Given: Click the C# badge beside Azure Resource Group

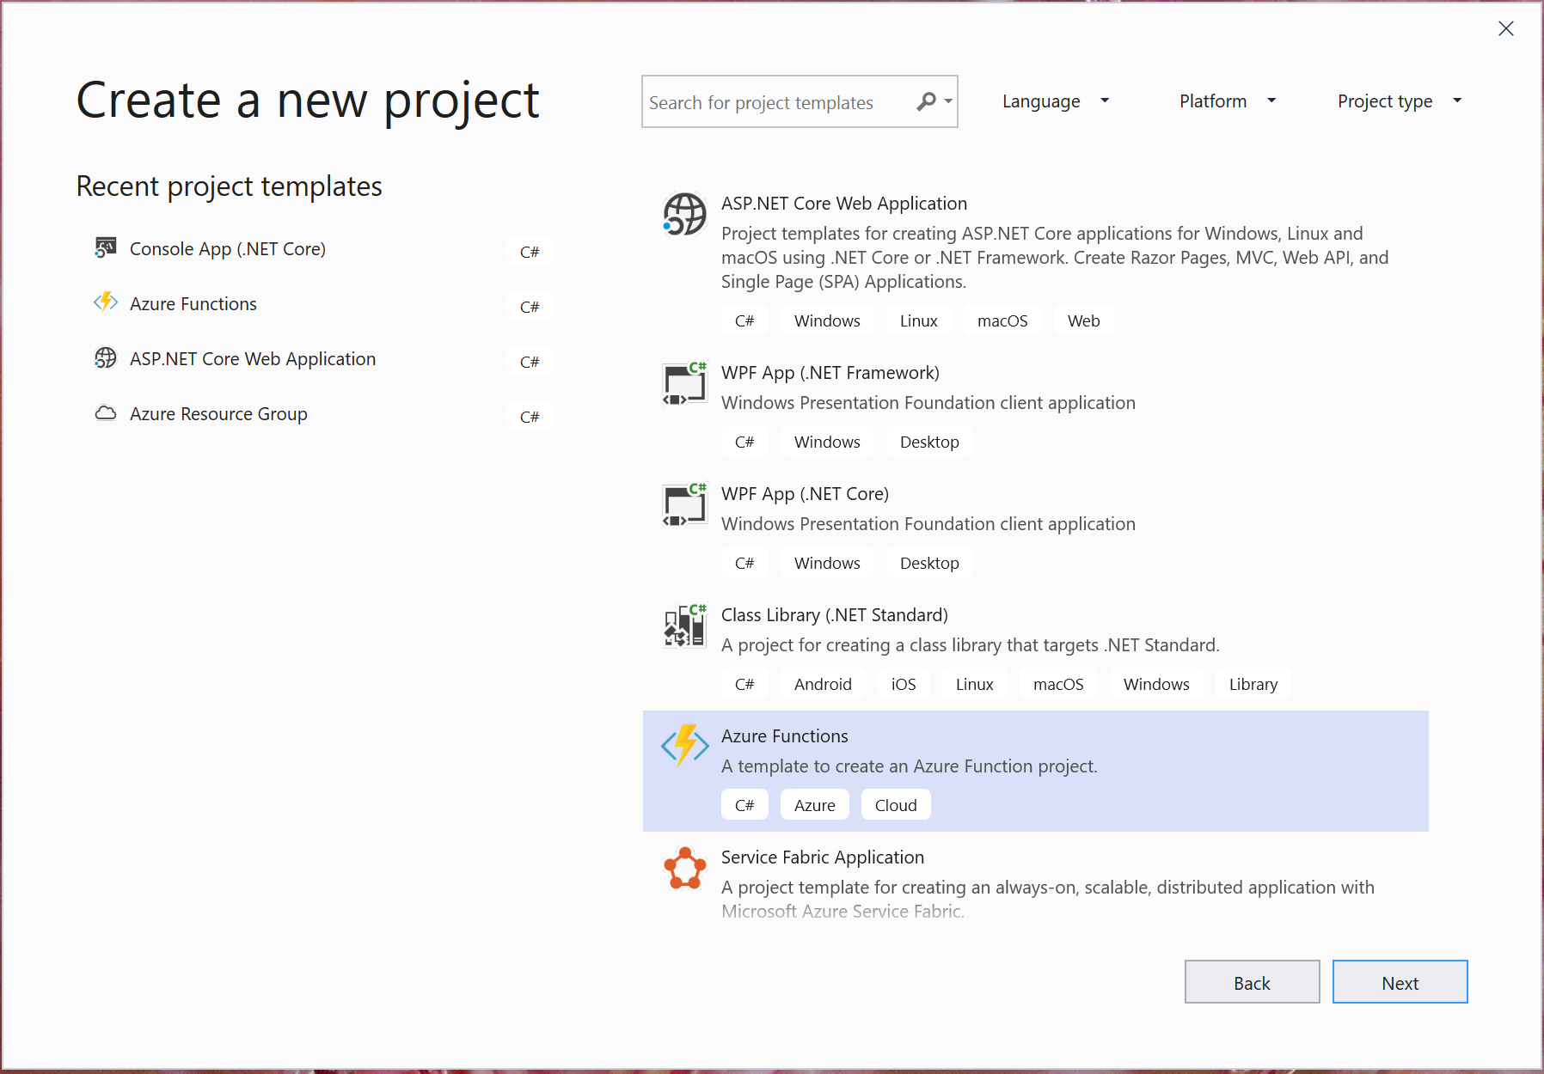Looking at the screenshot, I should [530, 417].
